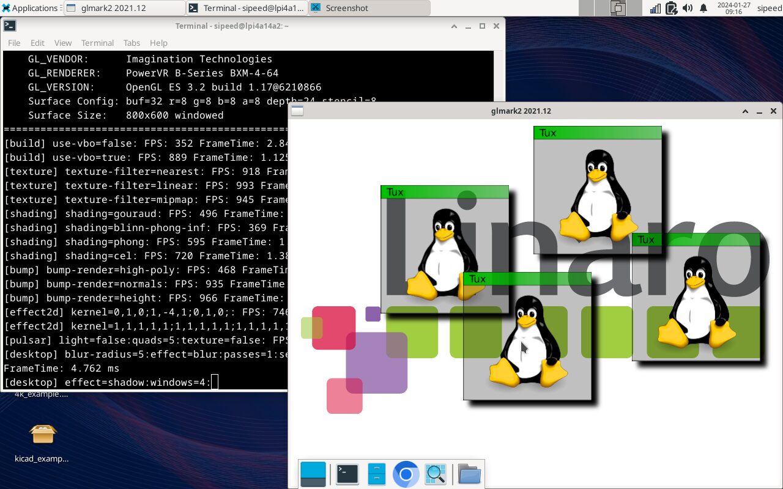Click the Terminal - sipeed@lpi4a14a2 title bar
The width and height of the screenshot is (783, 489).
coord(232,26)
